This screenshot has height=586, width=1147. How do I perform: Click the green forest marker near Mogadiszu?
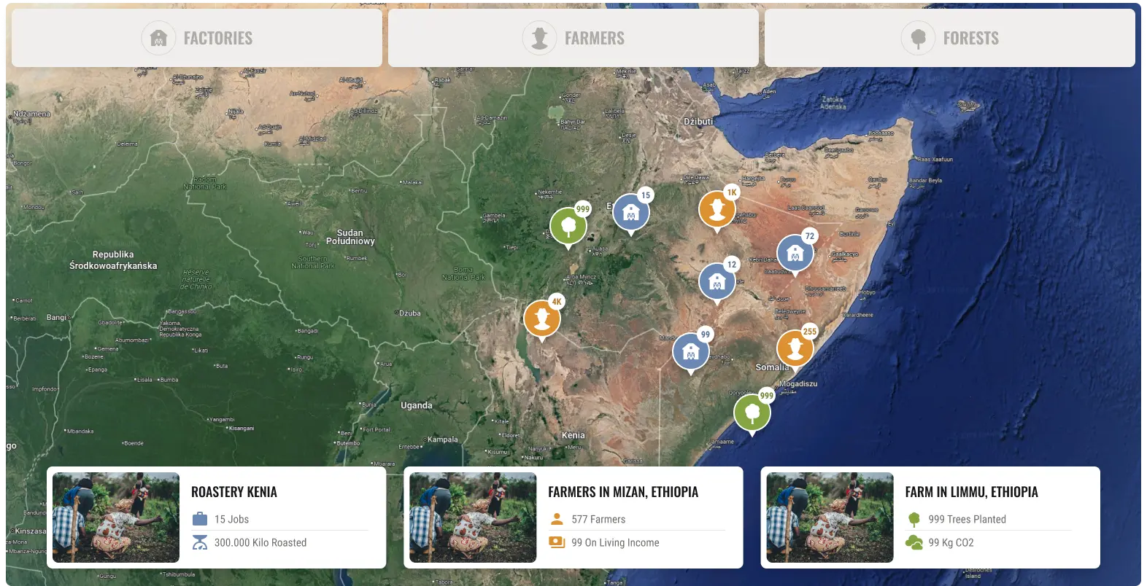[x=752, y=413]
